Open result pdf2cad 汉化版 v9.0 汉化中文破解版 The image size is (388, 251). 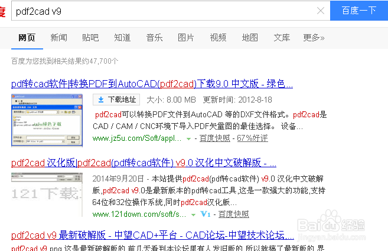pyautogui.click(x=144, y=163)
